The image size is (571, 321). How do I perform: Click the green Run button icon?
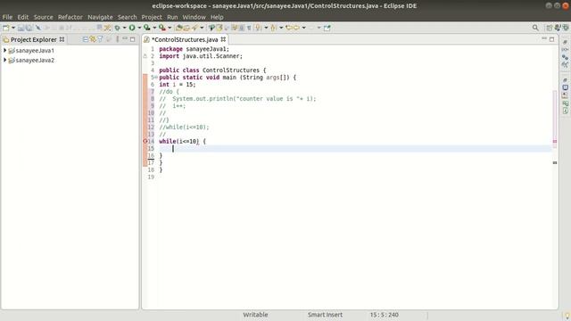132,28
